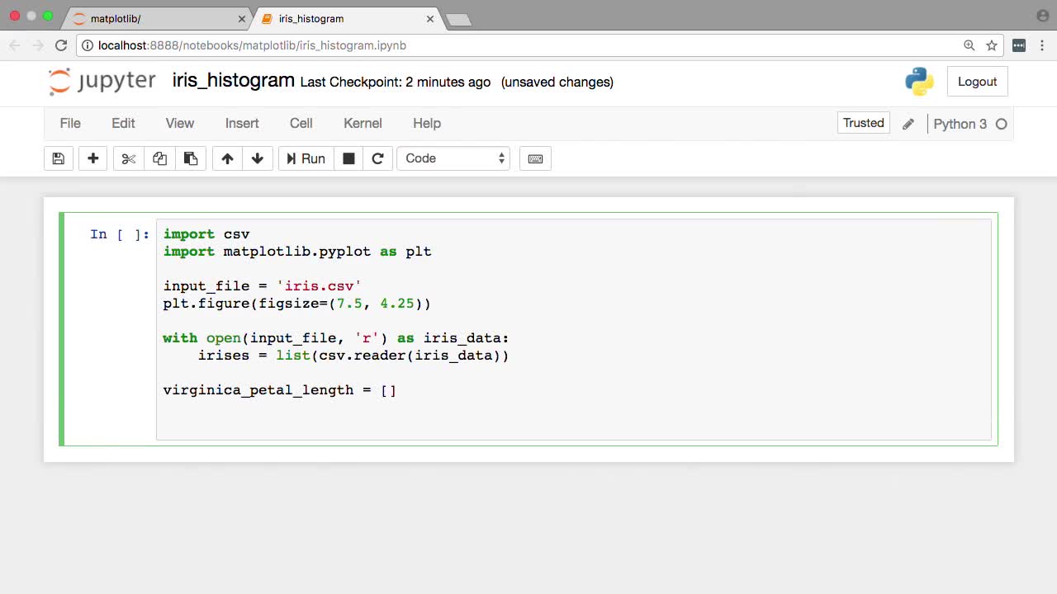Click the pencil edit icon near Trusted
Screen dimensions: 1057x594
coord(908,124)
